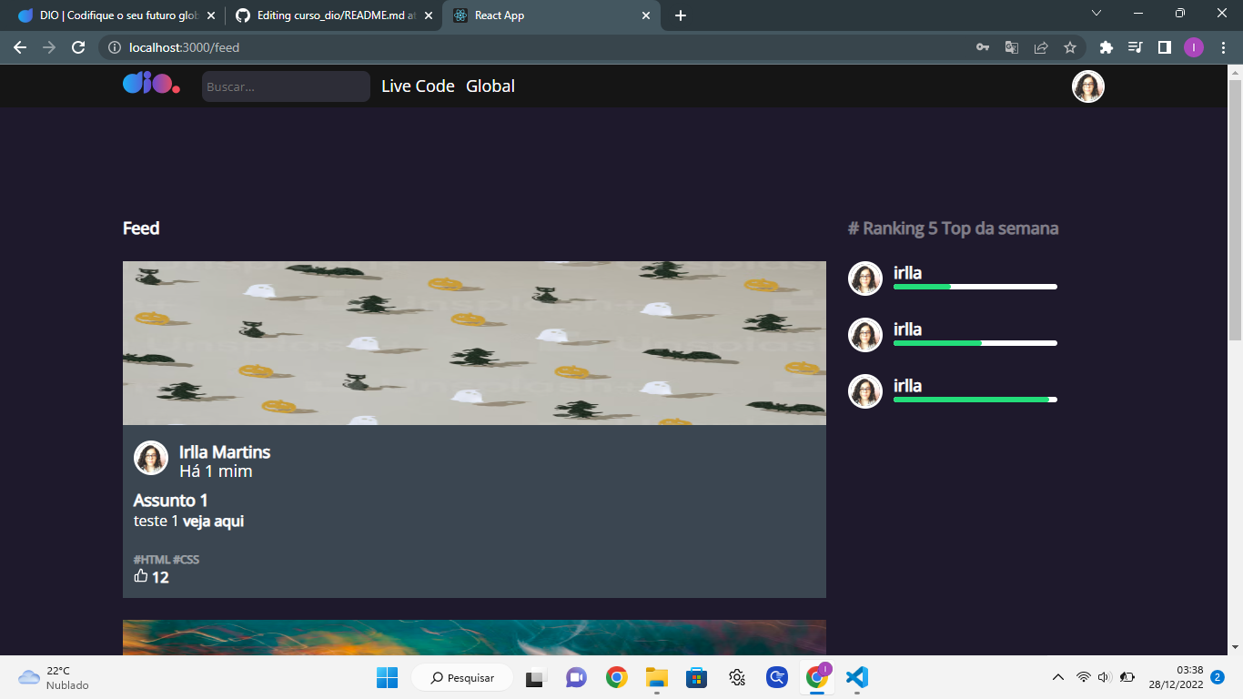
Task: Follow the 'veja aqui' link in the post
Action: (x=213, y=522)
